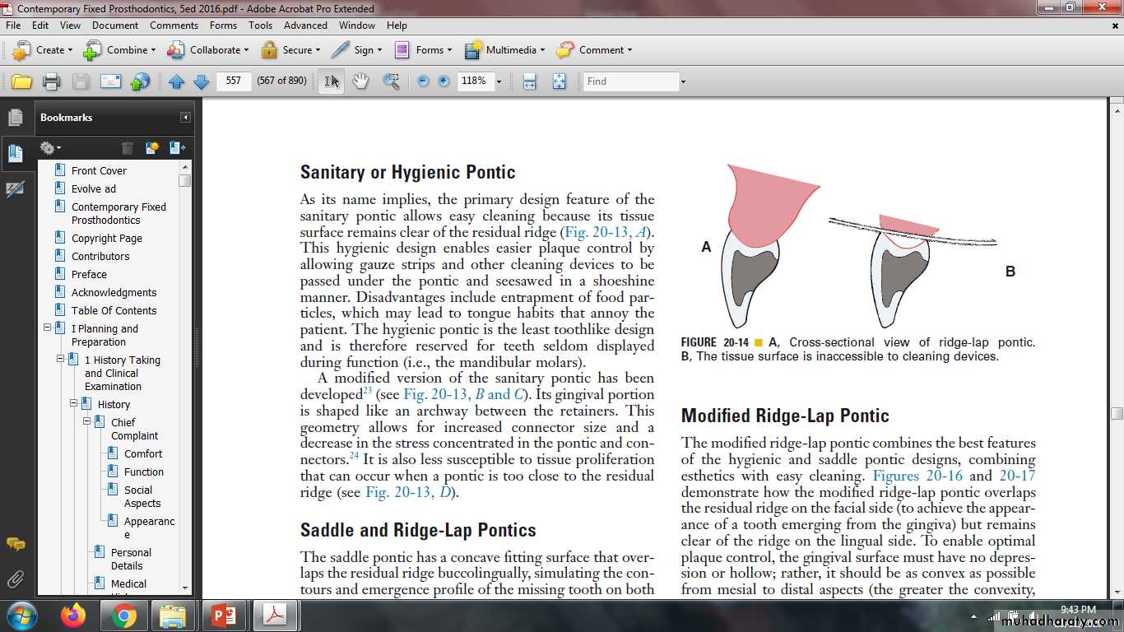Go to the next page arrow
1124x632 pixels.
[x=201, y=81]
